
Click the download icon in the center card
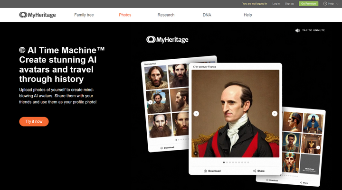[x=205, y=171]
